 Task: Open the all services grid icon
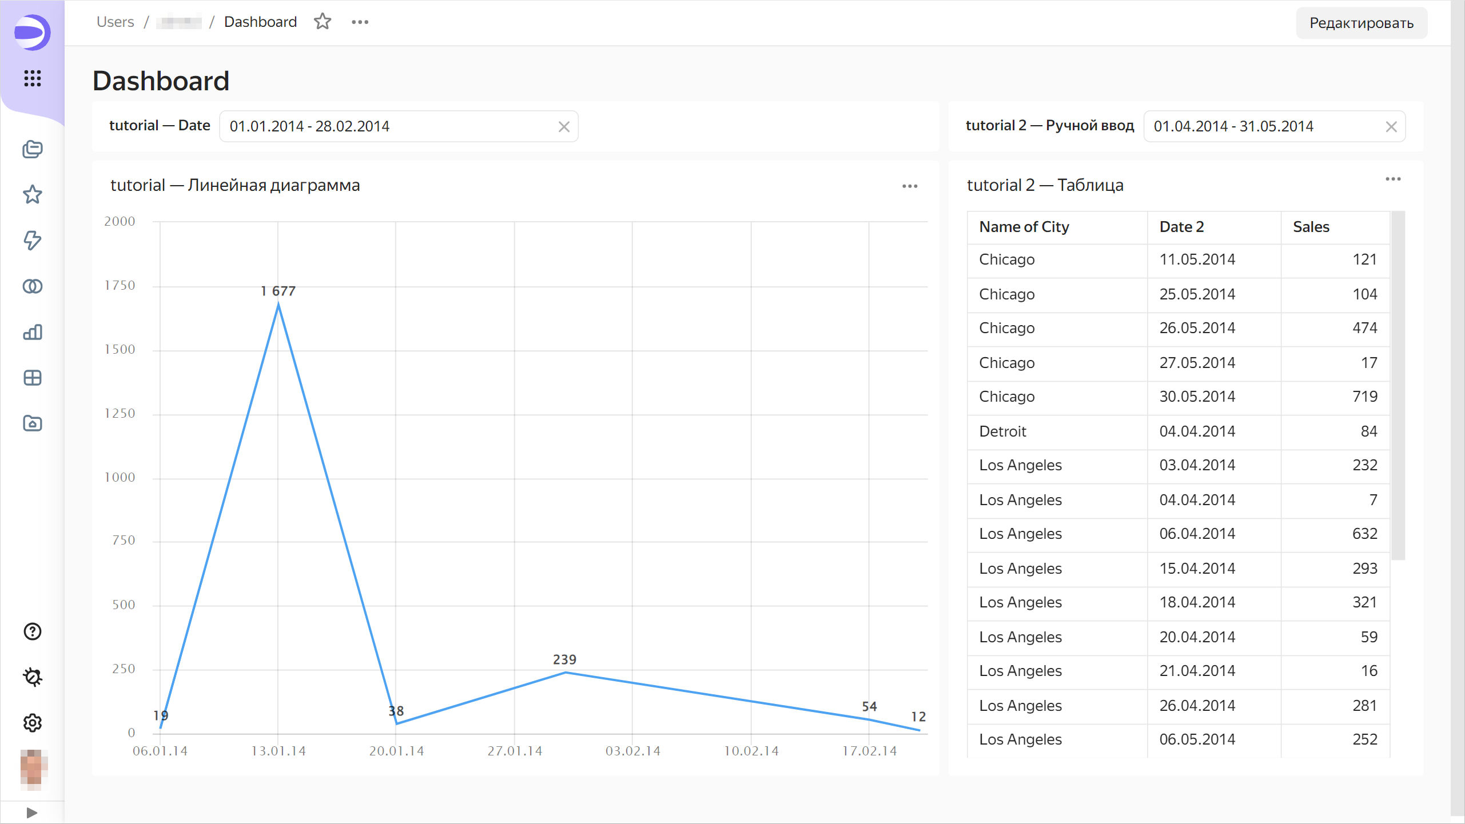33,78
